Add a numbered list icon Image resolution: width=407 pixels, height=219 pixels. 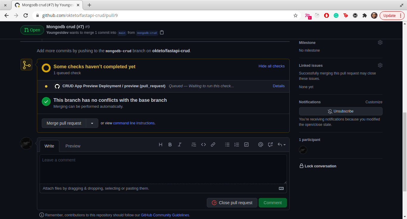pyautogui.click(x=237, y=145)
